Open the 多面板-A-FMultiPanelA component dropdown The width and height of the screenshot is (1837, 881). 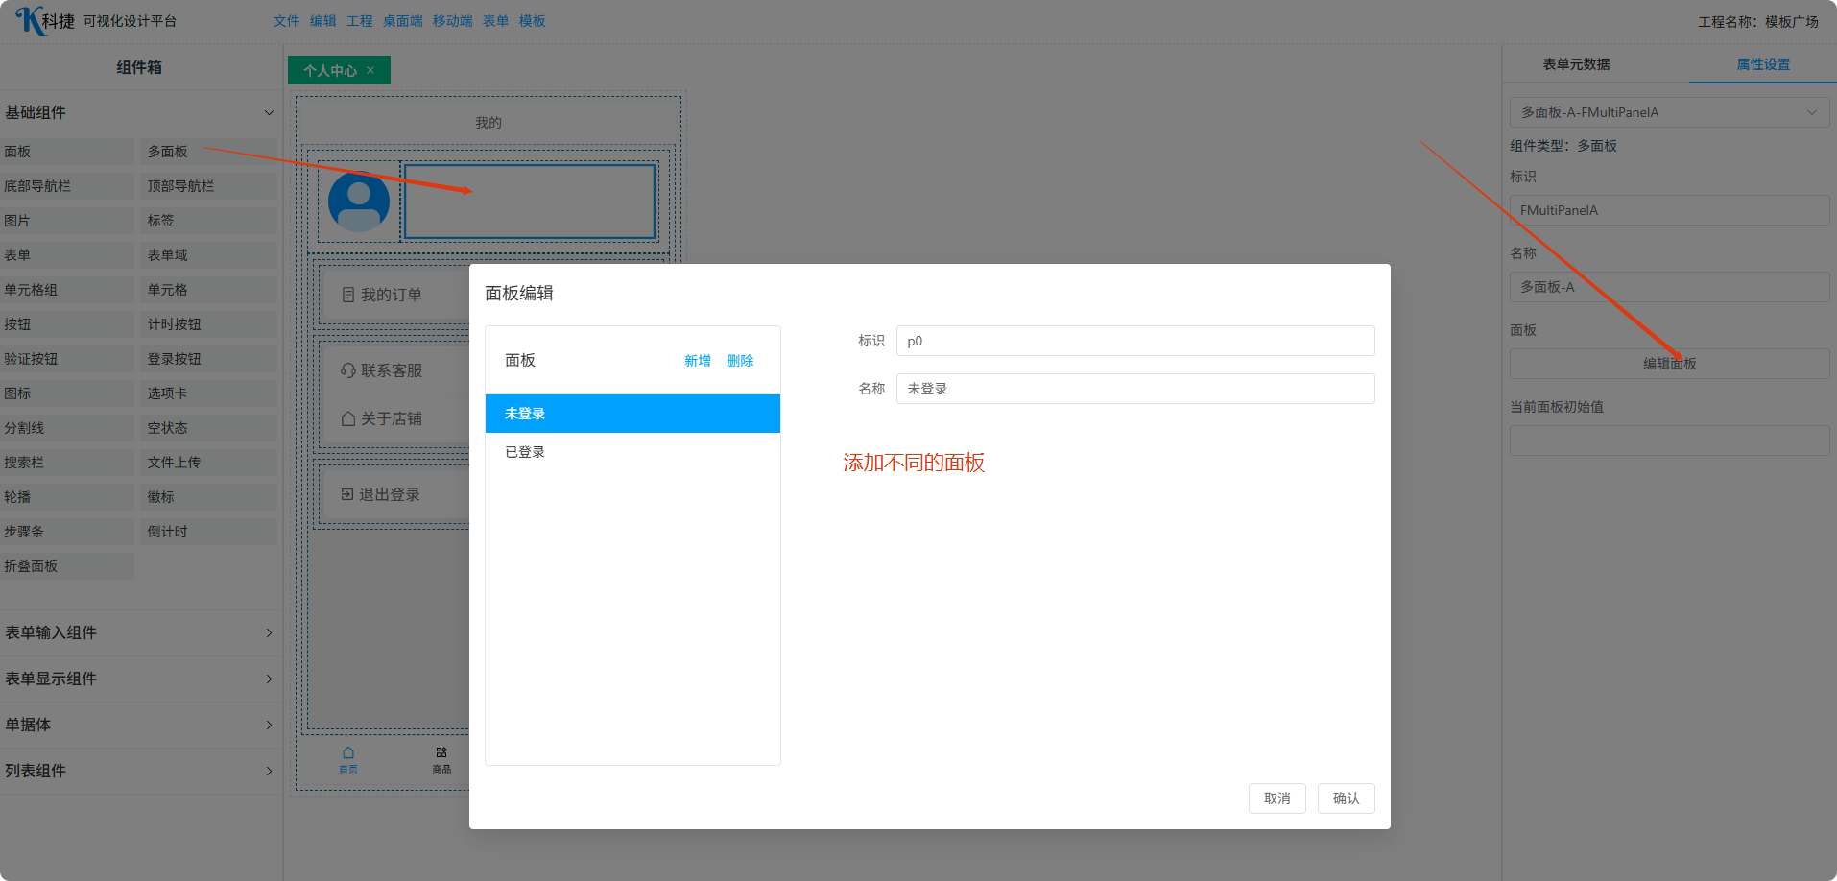[x=1669, y=112]
